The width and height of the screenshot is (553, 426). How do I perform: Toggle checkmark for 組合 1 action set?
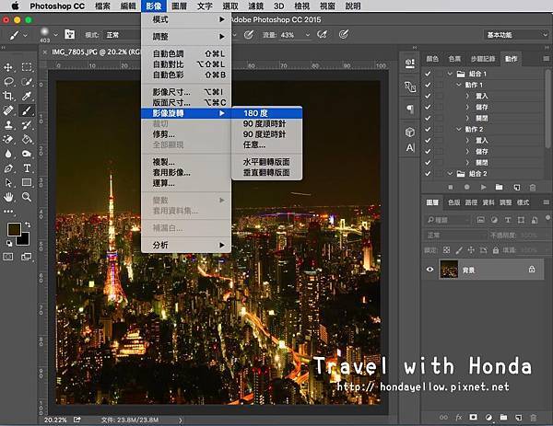point(428,74)
